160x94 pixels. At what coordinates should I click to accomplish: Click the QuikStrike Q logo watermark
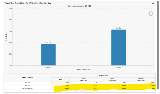pyautogui.click(x=150, y=14)
